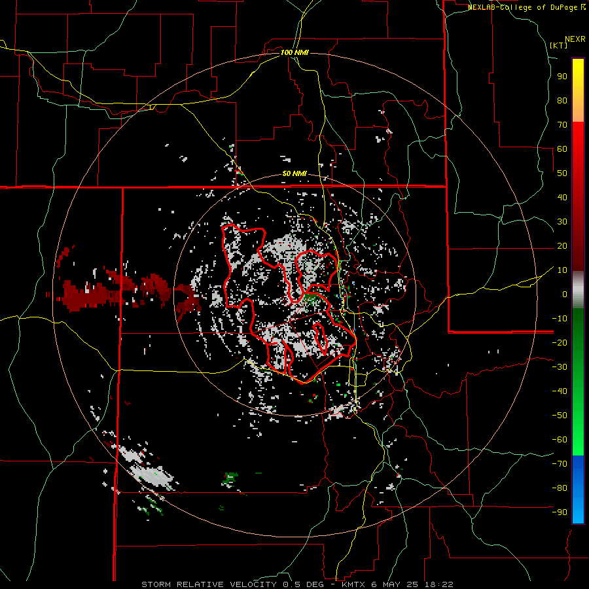Screen dimensions: 589x589
Task: Click the [KT] units label
Action: pyautogui.click(x=559, y=45)
